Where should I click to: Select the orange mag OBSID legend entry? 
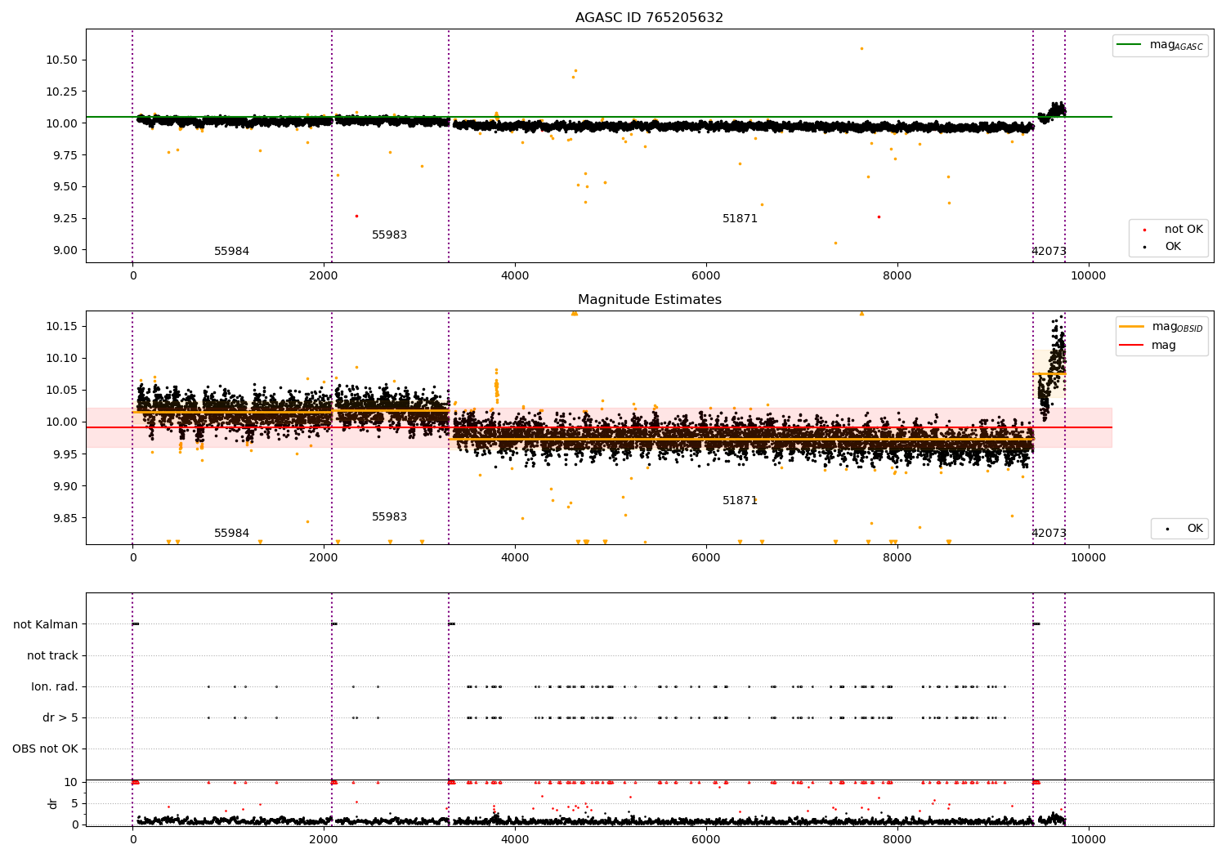point(1161,327)
